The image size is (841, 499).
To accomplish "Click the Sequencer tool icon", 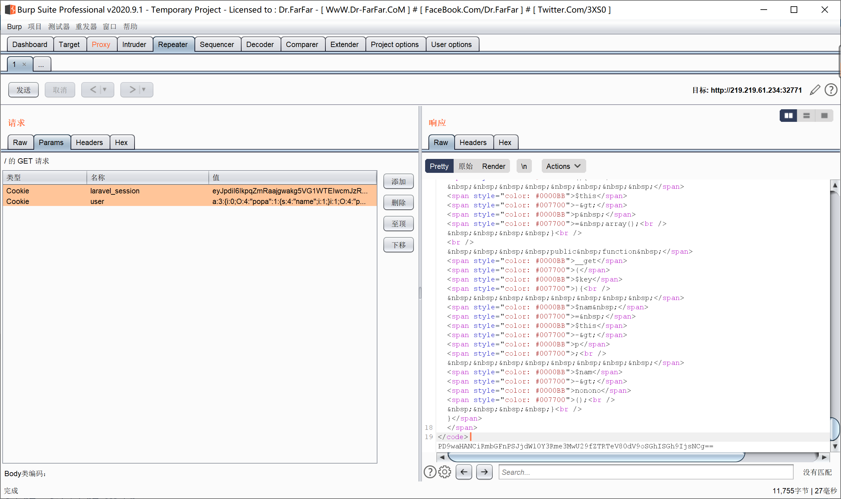I will (217, 44).
